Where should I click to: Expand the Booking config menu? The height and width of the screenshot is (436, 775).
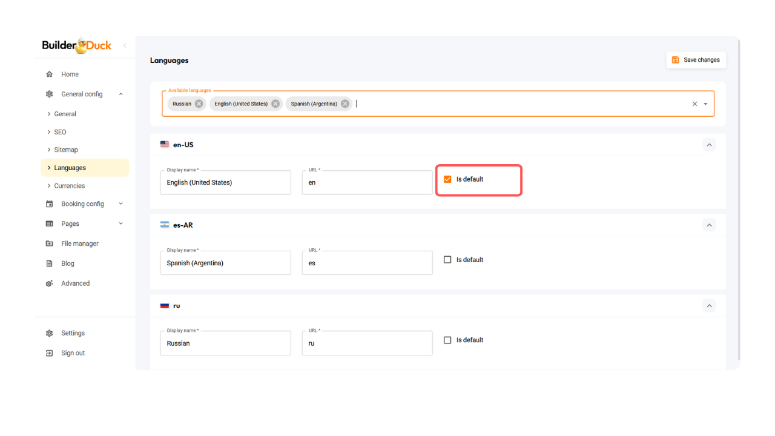click(120, 204)
